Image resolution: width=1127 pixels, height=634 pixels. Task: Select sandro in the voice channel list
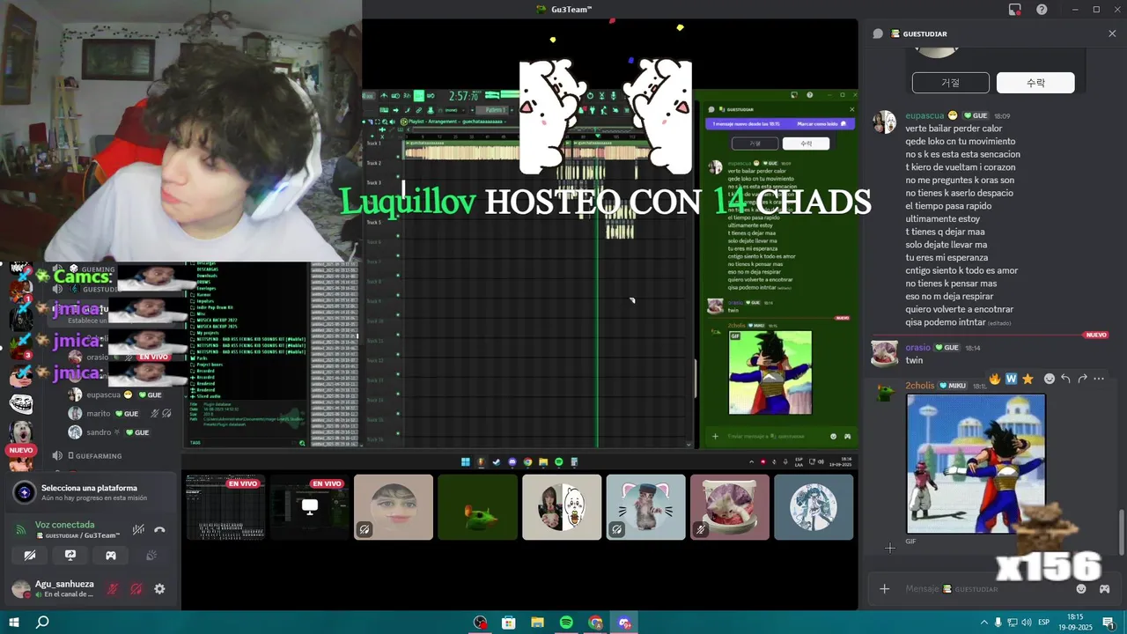pyautogui.click(x=110, y=432)
